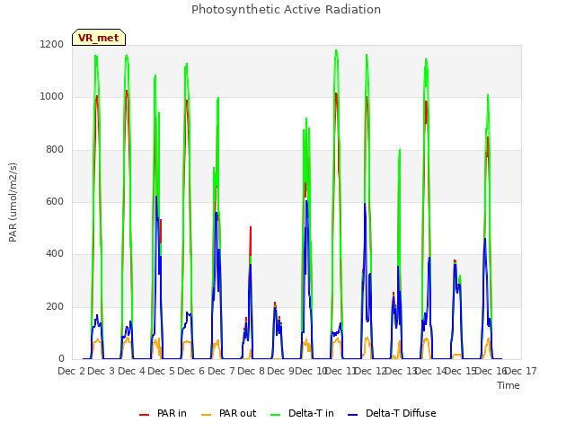
Task: Click the y-axis tick value 1200
Action: 52,44
